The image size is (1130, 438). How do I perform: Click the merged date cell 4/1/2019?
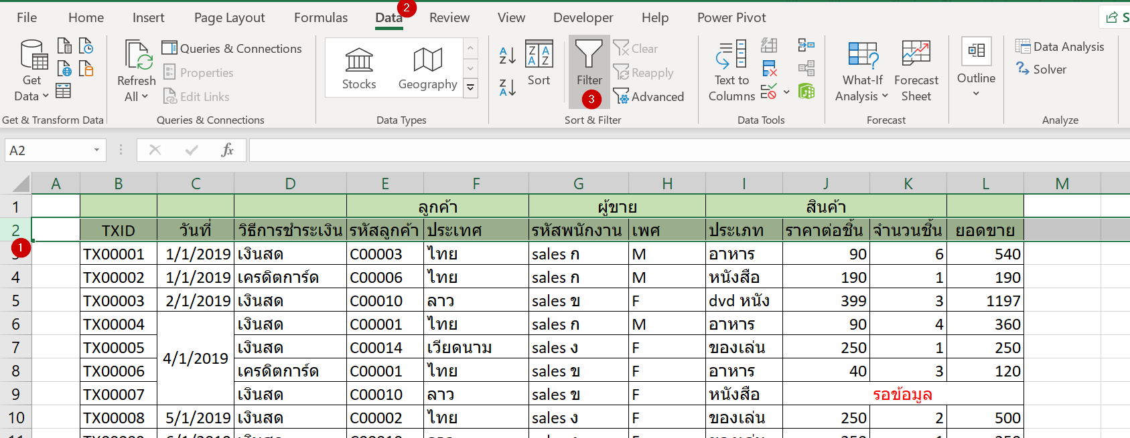(196, 358)
